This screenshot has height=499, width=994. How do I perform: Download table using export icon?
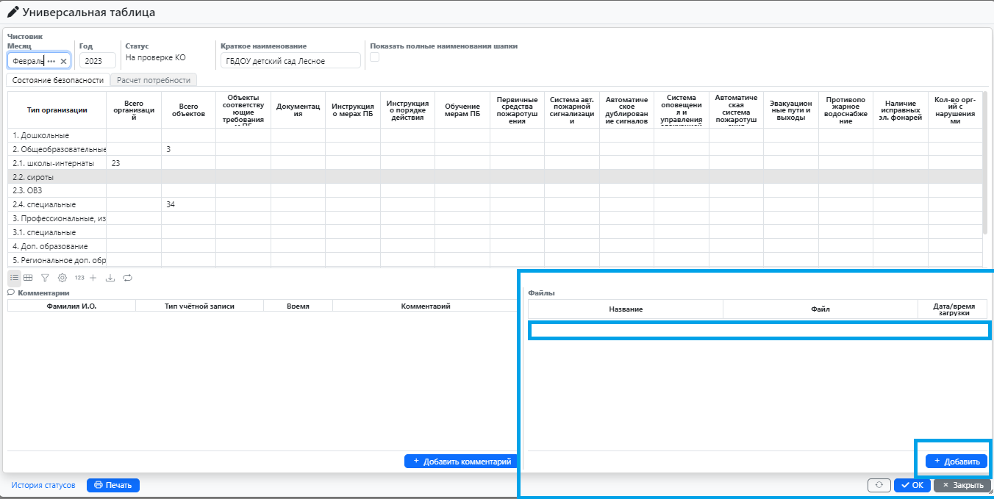111,278
